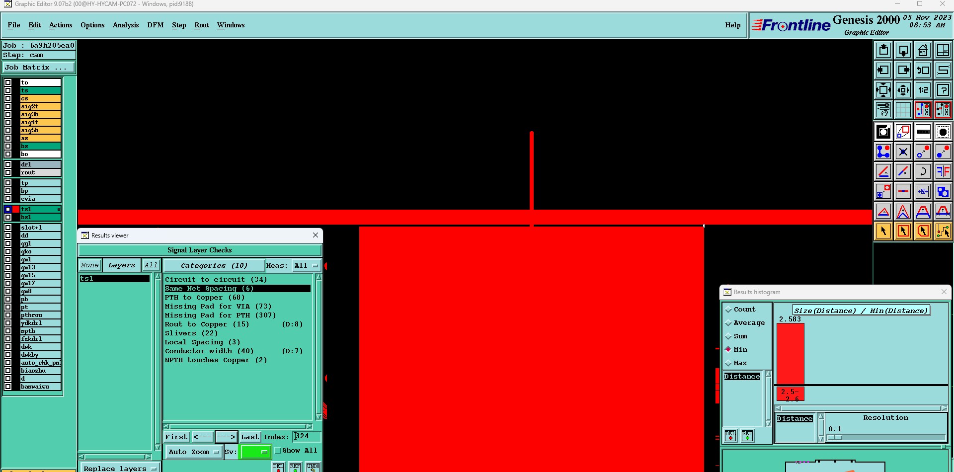Click the red histogram bar 2.583

[x=790, y=353]
